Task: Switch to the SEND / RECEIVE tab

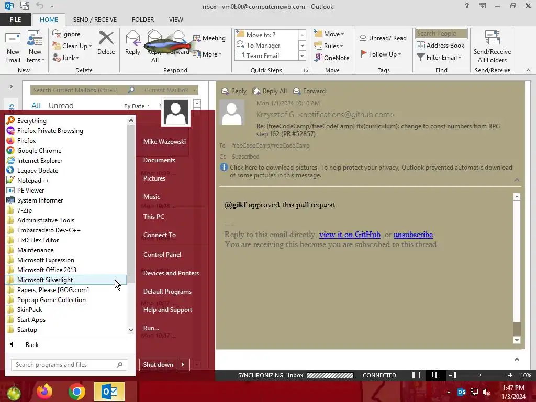Action: point(95,19)
